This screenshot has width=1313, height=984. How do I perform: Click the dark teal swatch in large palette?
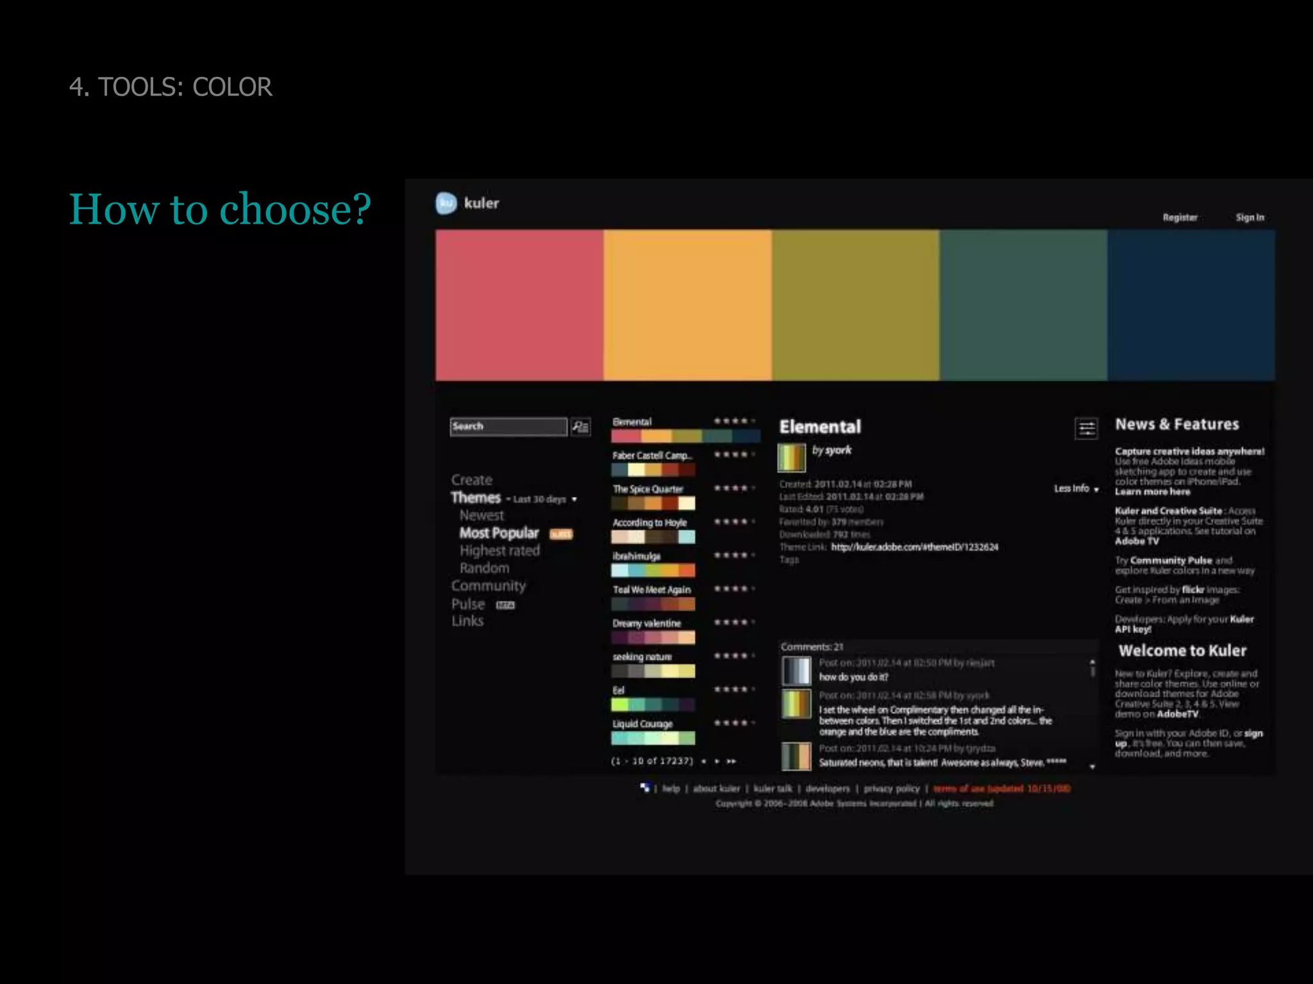coord(1023,305)
